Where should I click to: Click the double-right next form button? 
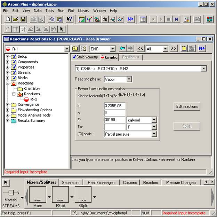point(174,49)
